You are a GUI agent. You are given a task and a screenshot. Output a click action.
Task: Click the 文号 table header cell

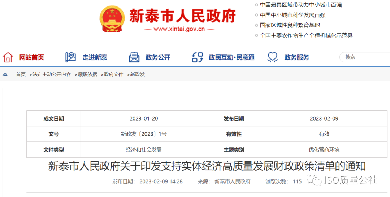point(54,134)
